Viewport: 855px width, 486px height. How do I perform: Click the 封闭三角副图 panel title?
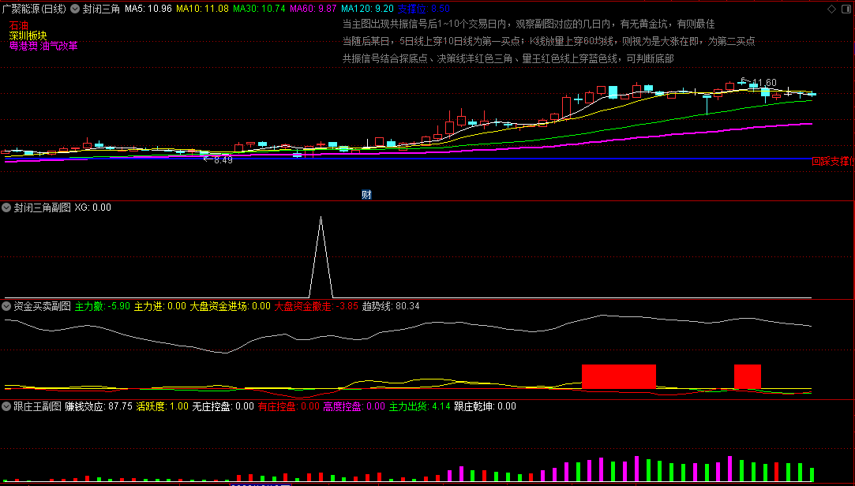pyautogui.click(x=42, y=207)
